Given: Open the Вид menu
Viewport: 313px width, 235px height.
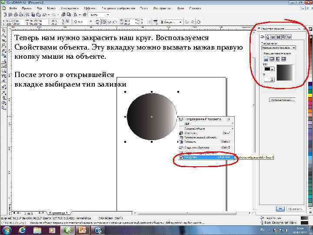Looking at the screenshot, I should pyautogui.click(x=39, y=8).
